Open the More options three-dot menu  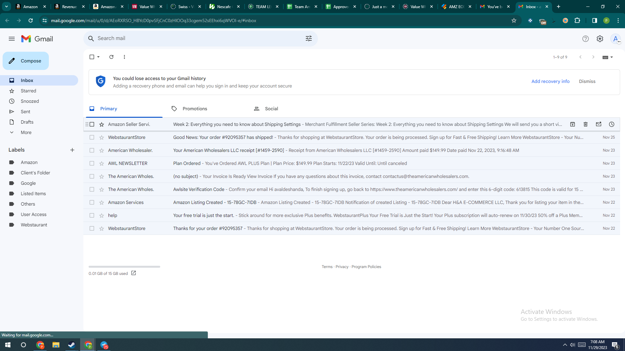coord(124,57)
